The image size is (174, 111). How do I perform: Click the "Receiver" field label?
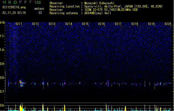[56, 10]
